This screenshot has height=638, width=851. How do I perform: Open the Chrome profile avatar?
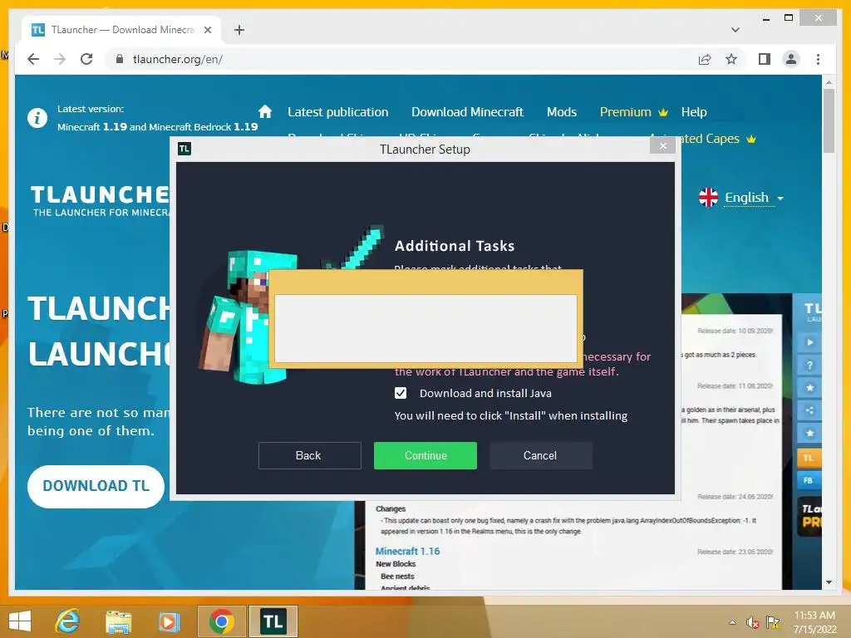coord(791,59)
